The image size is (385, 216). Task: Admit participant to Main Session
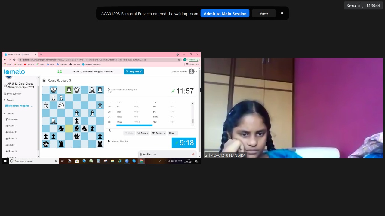[x=225, y=14]
